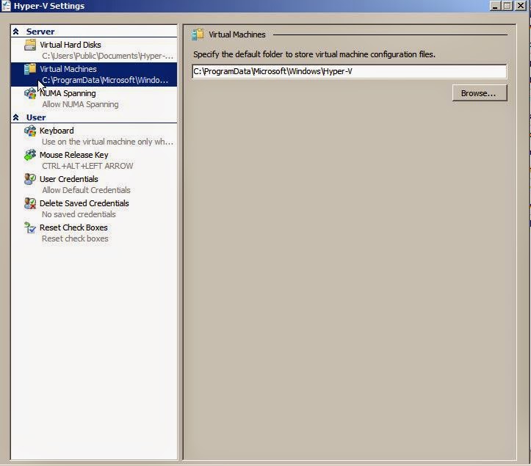
Task: Click the C:\Users\Public\Documents path text
Action: 107,56
